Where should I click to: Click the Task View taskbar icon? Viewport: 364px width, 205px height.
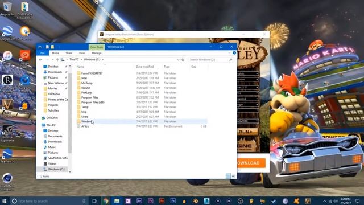(94, 201)
